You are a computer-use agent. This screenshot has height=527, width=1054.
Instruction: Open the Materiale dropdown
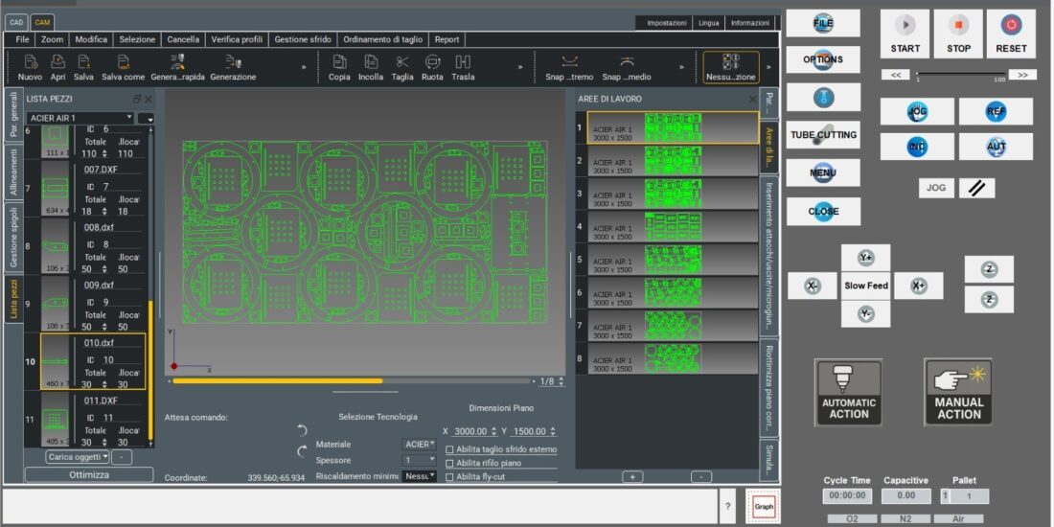pyautogui.click(x=420, y=445)
